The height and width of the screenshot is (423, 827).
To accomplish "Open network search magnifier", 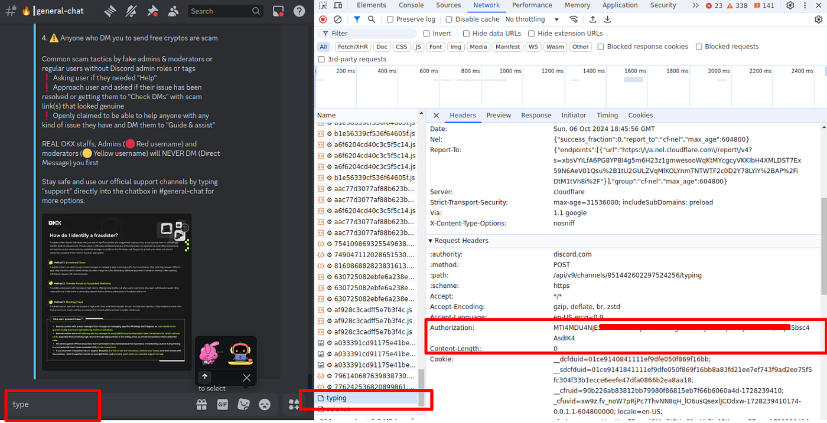I will [x=372, y=19].
